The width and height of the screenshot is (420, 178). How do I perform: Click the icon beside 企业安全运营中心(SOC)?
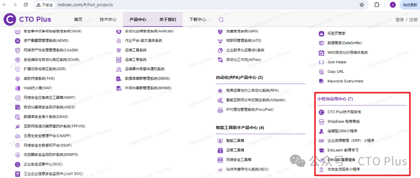coord(17,164)
